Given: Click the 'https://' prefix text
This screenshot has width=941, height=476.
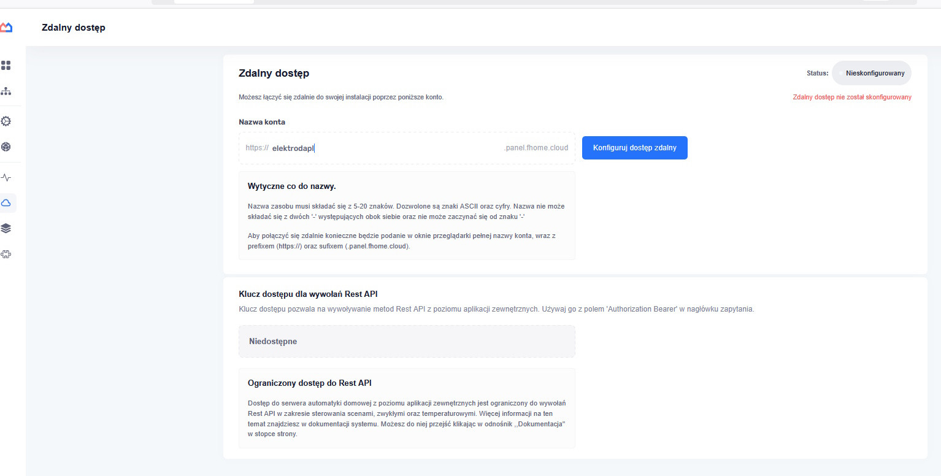Looking at the screenshot, I should point(257,148).
